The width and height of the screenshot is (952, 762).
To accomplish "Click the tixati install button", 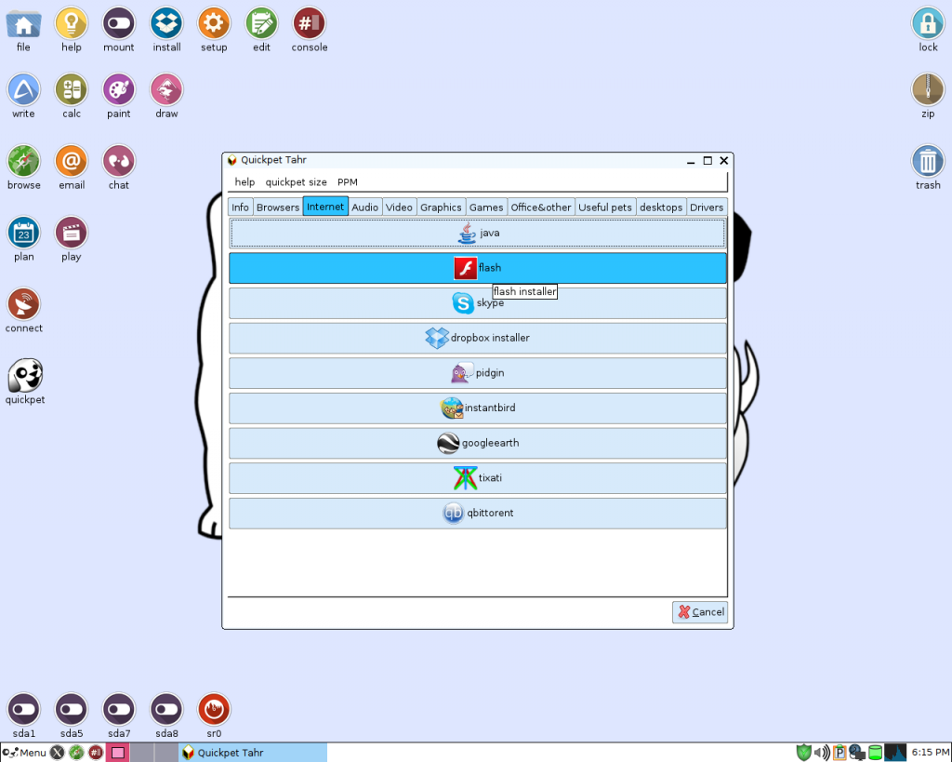I will (x=478, y=478).
